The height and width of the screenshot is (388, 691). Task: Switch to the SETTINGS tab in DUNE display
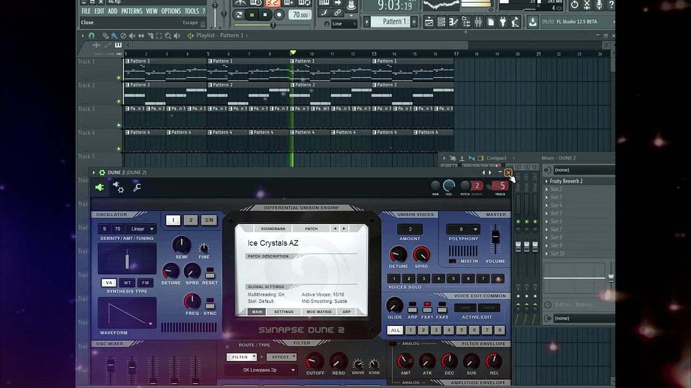(x=283, y=312)
